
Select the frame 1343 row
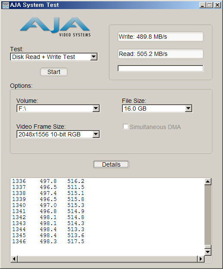48,223
